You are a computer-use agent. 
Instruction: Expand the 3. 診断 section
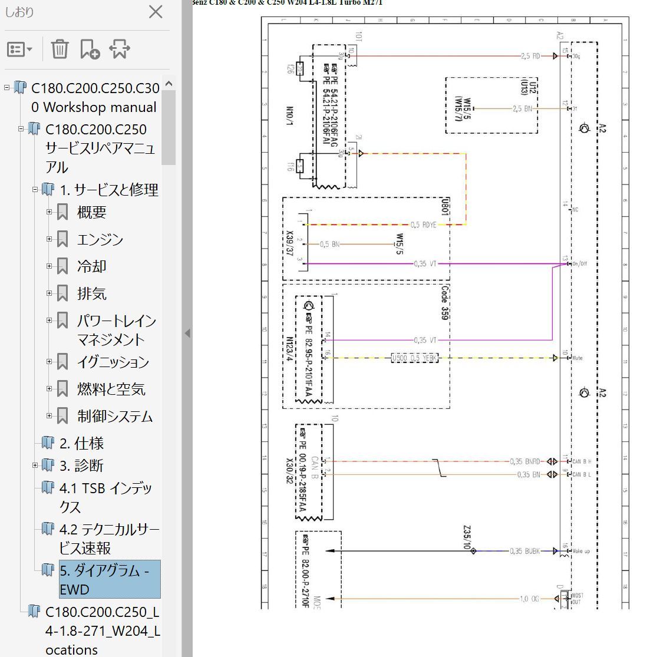click(x=35, y=465)
